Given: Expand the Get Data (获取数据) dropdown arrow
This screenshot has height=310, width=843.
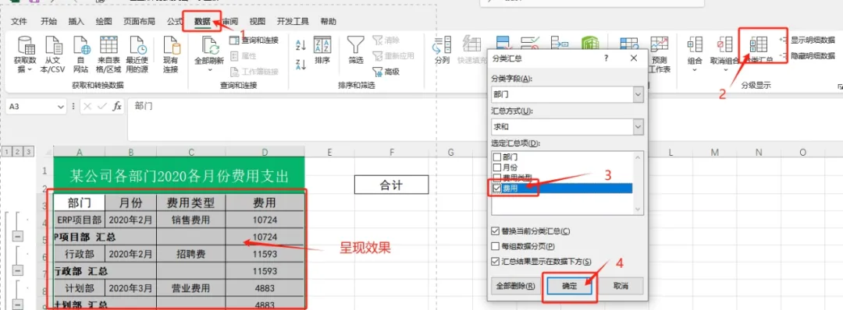Looking at the screenshot, I should click(30, 70).
